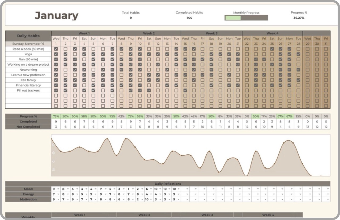Select the 36.27% Progress value

click(299, 18)
